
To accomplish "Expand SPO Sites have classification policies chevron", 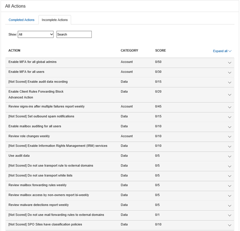I will (x=230, y=225).
